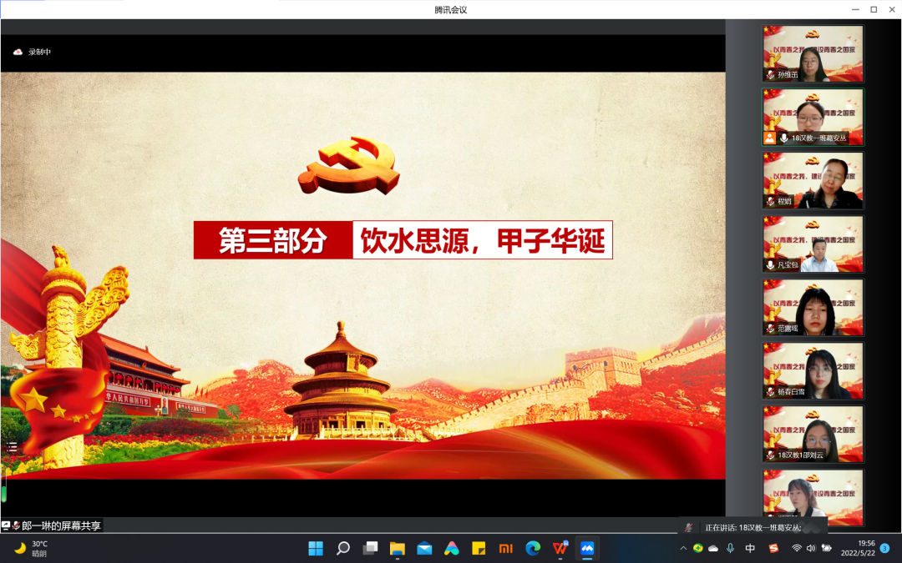Click 凡宝包's microphone icon
902x563 pixels.
click(770, 265)
